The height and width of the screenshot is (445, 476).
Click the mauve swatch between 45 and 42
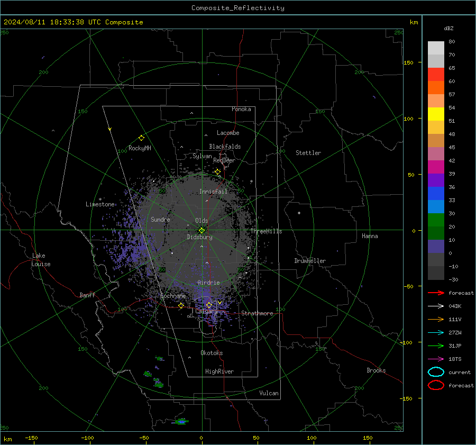tap(436, 153)
